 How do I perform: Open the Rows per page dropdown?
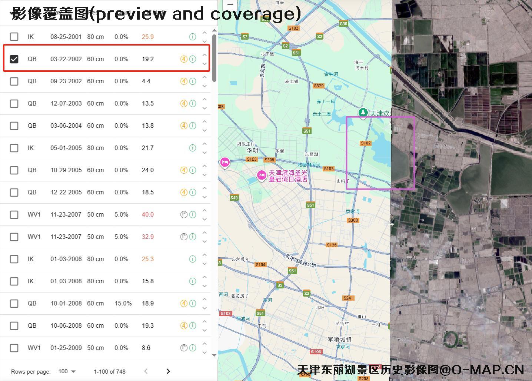coord(67,371)
